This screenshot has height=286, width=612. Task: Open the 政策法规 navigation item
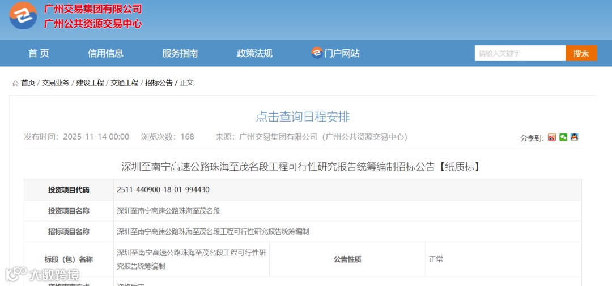[x=254, y=53]
